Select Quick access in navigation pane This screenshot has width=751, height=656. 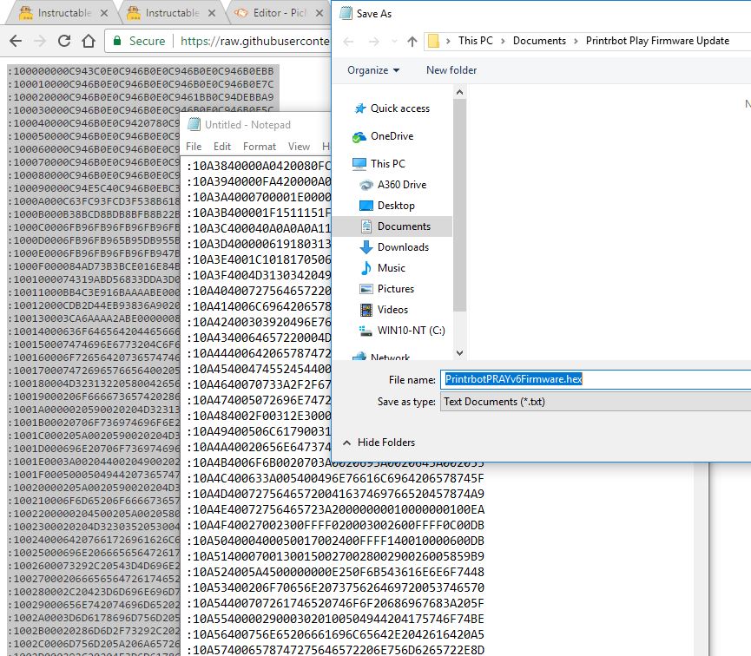[392, 108]
